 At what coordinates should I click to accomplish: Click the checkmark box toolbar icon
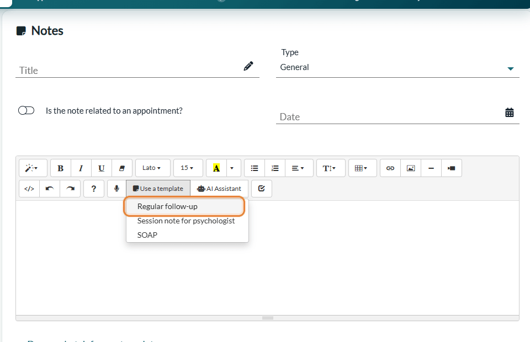[262, 189]
